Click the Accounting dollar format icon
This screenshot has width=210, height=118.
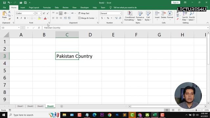pyautogui.click(x=102, y=18)
